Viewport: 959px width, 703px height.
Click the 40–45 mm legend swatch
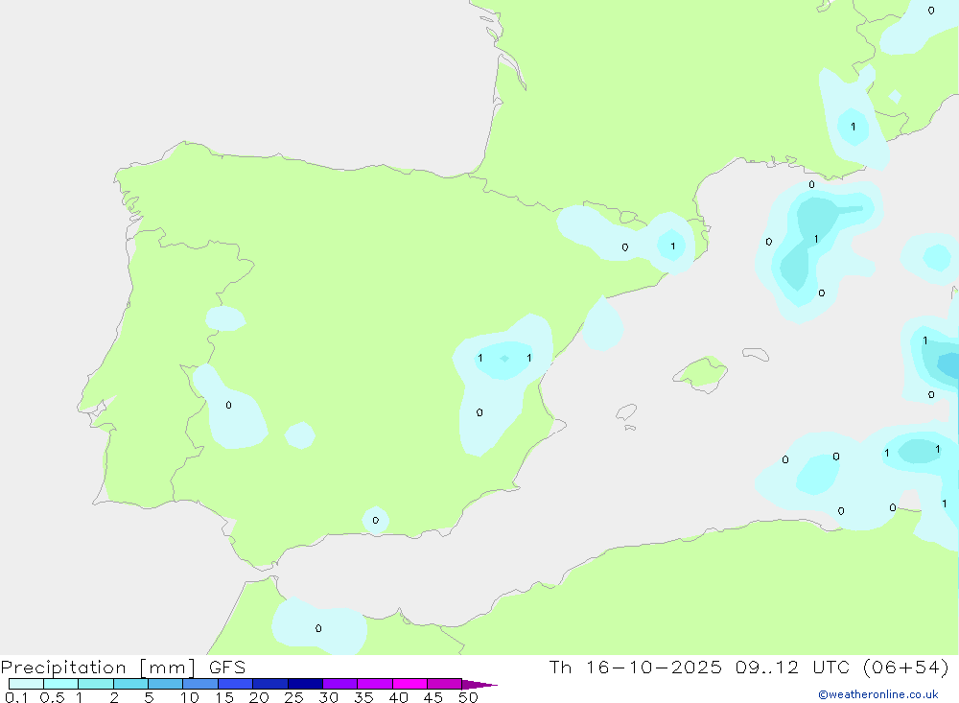409,684
